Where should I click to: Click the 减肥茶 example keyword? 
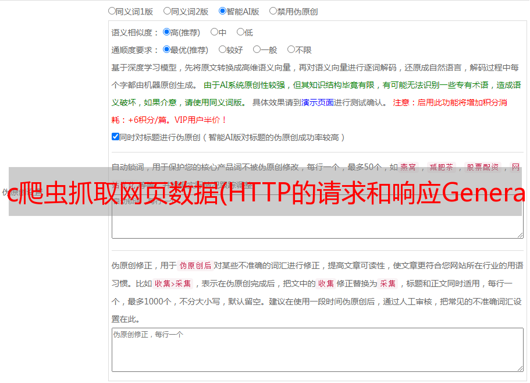pyautogui.click(x=441, y=167)
